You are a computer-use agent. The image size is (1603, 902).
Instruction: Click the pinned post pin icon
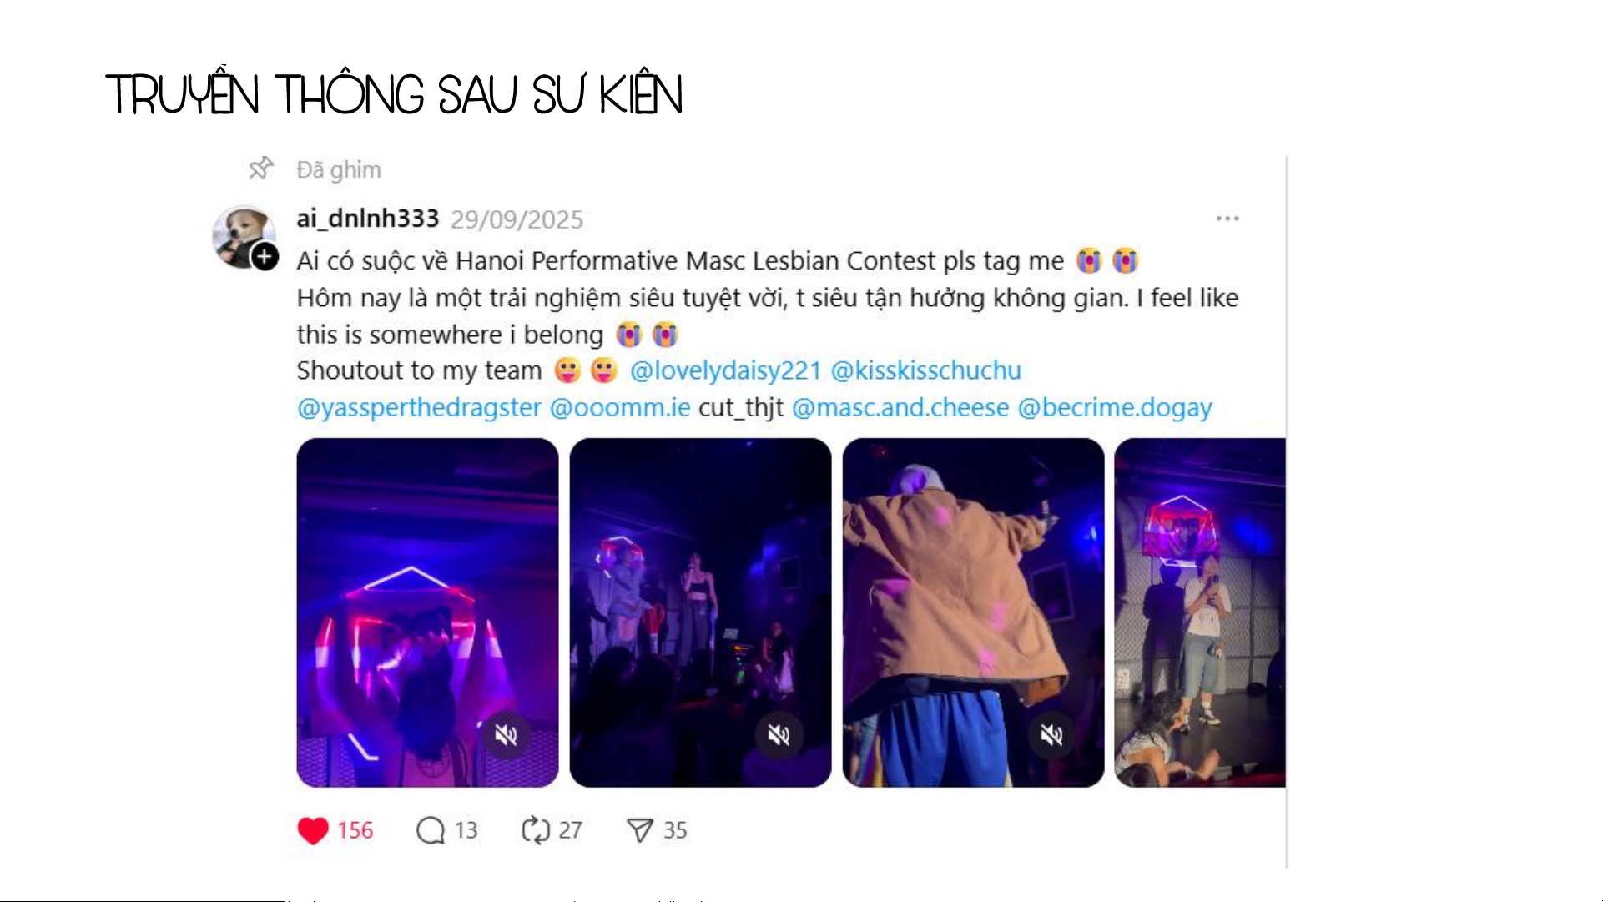pos(261,169)
